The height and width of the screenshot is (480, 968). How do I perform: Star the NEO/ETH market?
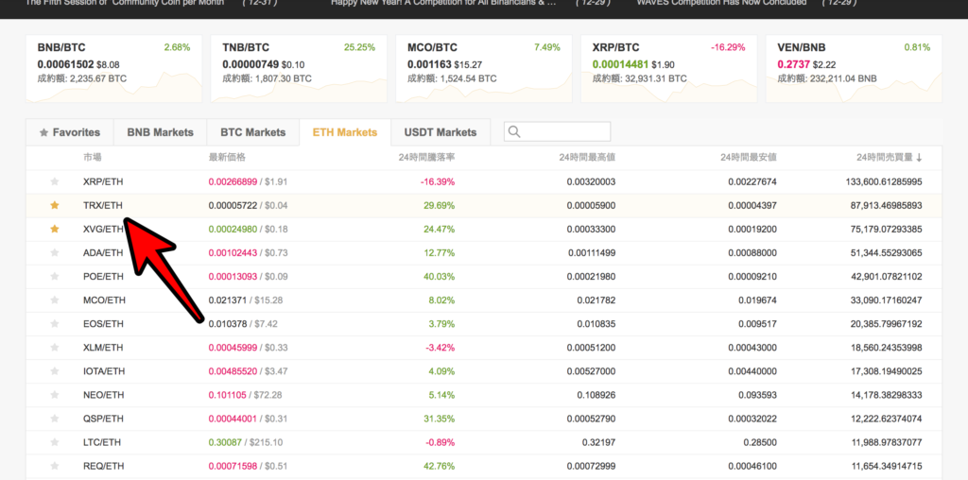(x=54, y=395)
